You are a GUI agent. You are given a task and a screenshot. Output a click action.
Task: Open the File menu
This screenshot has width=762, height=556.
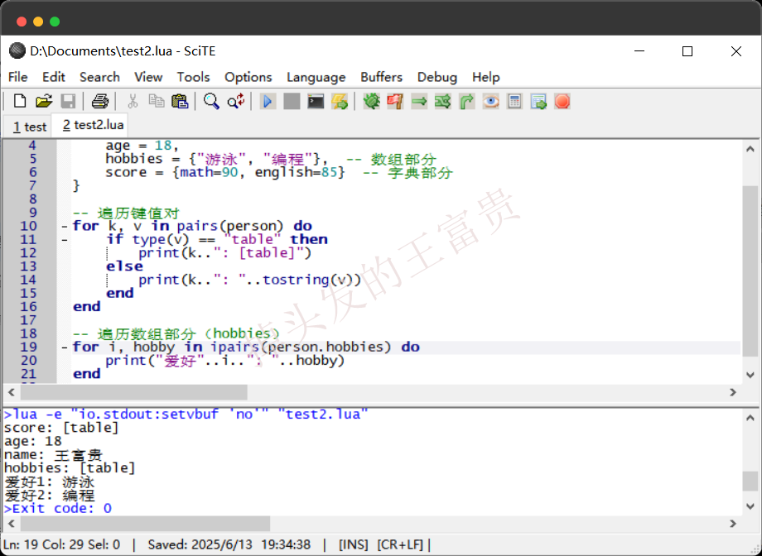pos(18,77)
